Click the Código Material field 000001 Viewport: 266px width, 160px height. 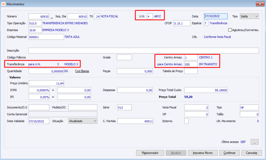pos(46,37)
